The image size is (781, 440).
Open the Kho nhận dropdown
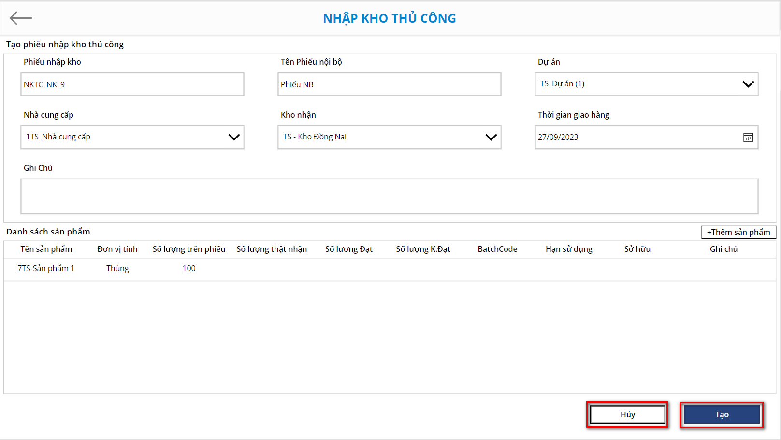390,137
